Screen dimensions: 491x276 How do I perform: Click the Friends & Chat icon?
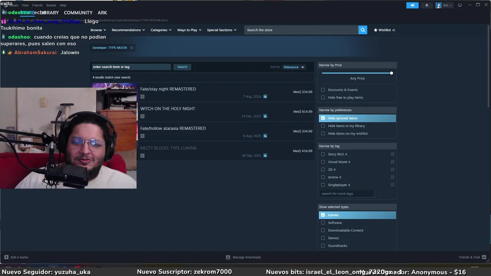point(484,257)
